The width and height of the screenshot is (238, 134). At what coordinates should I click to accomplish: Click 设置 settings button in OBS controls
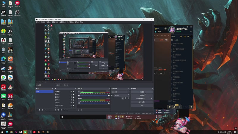142,105
